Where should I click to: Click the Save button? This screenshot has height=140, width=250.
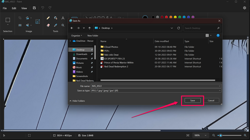tap(192, 100)
